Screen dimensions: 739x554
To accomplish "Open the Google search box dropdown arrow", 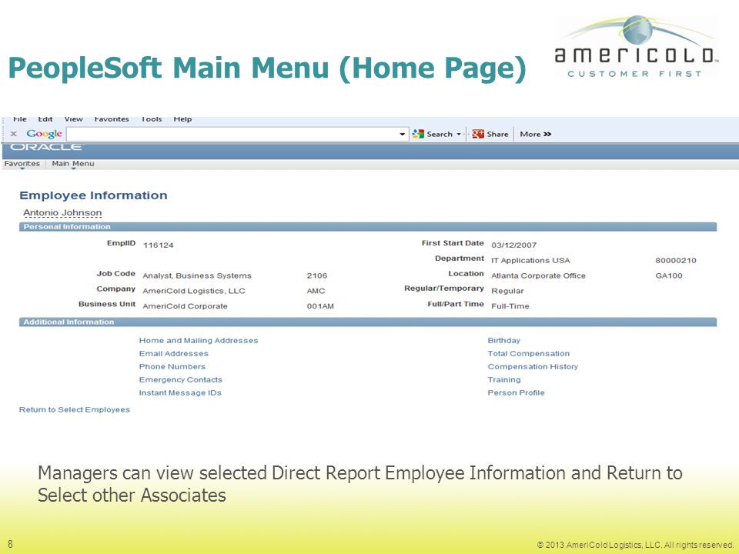I will tap(402, 134).
